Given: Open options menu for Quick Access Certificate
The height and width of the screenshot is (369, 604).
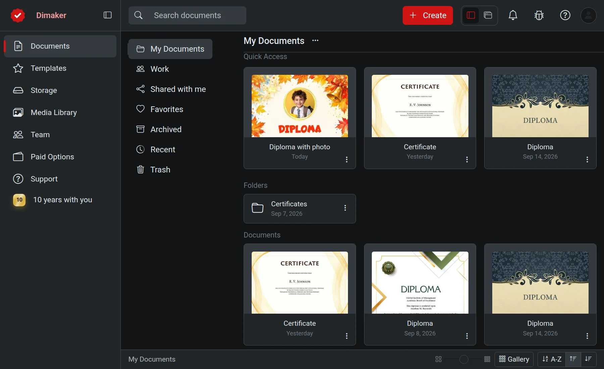Looking at the screenshot, I should (467, 160).
